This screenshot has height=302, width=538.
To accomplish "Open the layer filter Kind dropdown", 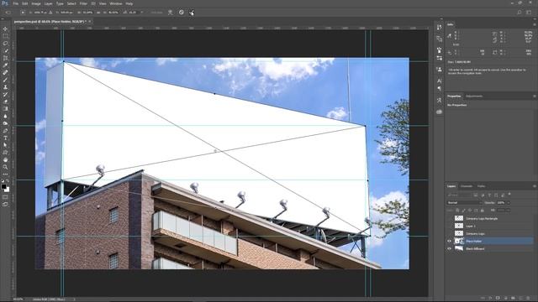I will [x=459, y=195].
